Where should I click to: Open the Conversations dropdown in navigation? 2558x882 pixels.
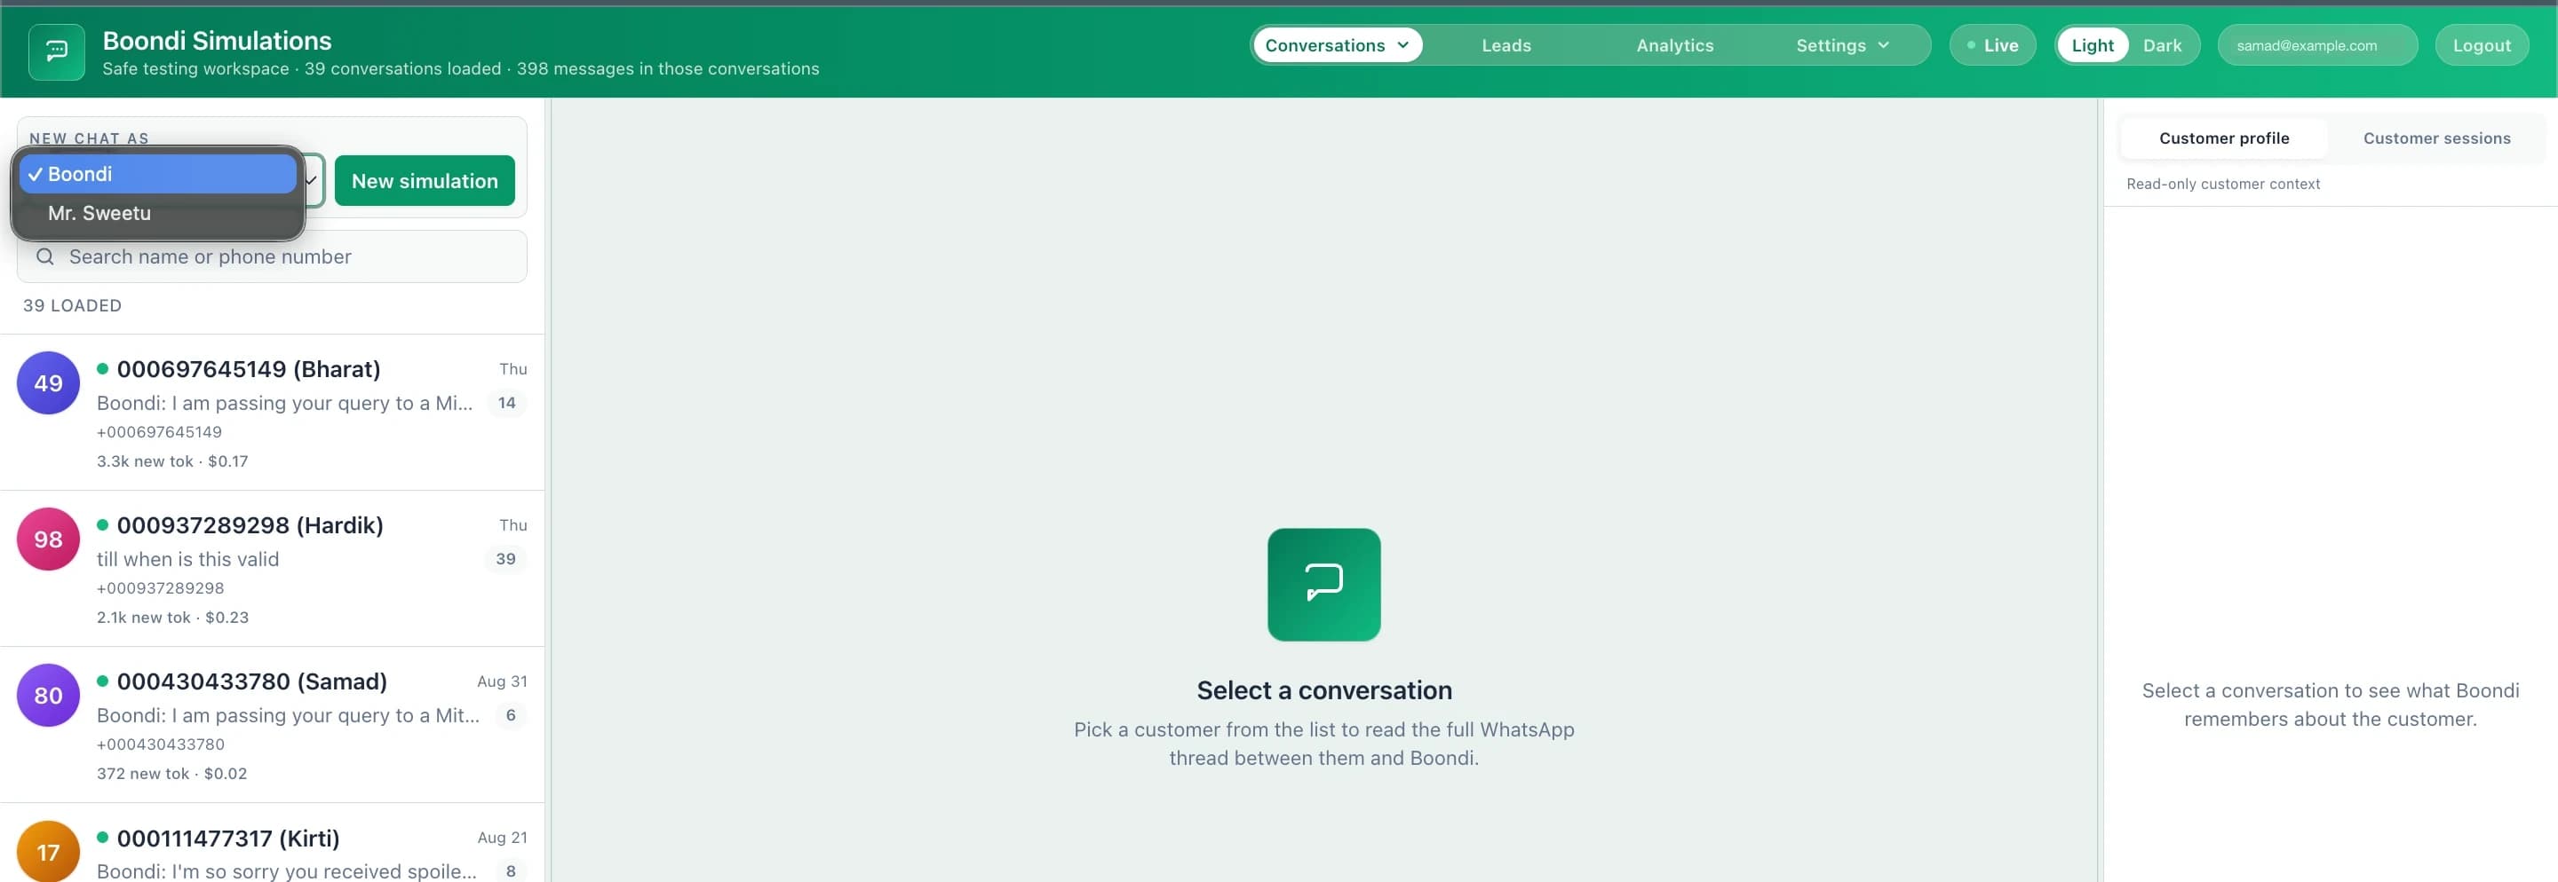1337,45
